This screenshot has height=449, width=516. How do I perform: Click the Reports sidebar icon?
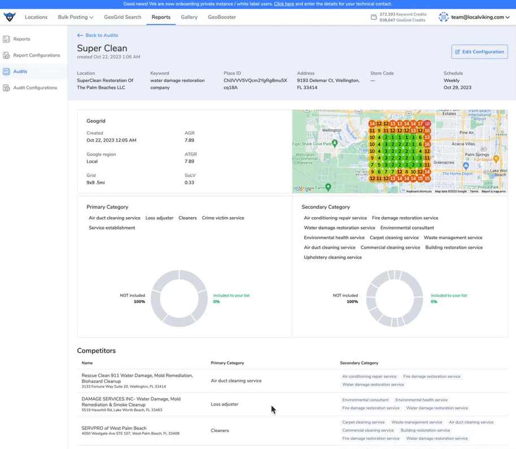point(6,39)
